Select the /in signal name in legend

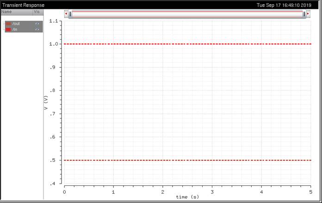[x=15, y=30]
